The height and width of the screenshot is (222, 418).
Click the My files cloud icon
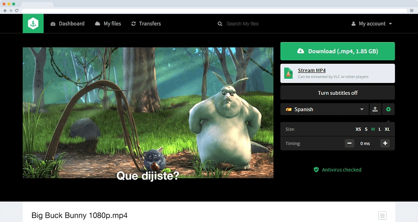[97, 24]
